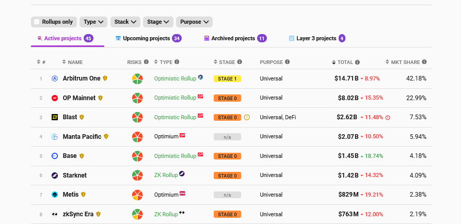Viewport: 461px width, 224px height.
Task: Enable the Rollups only checkbox
Action: click(x=37, y=22)
